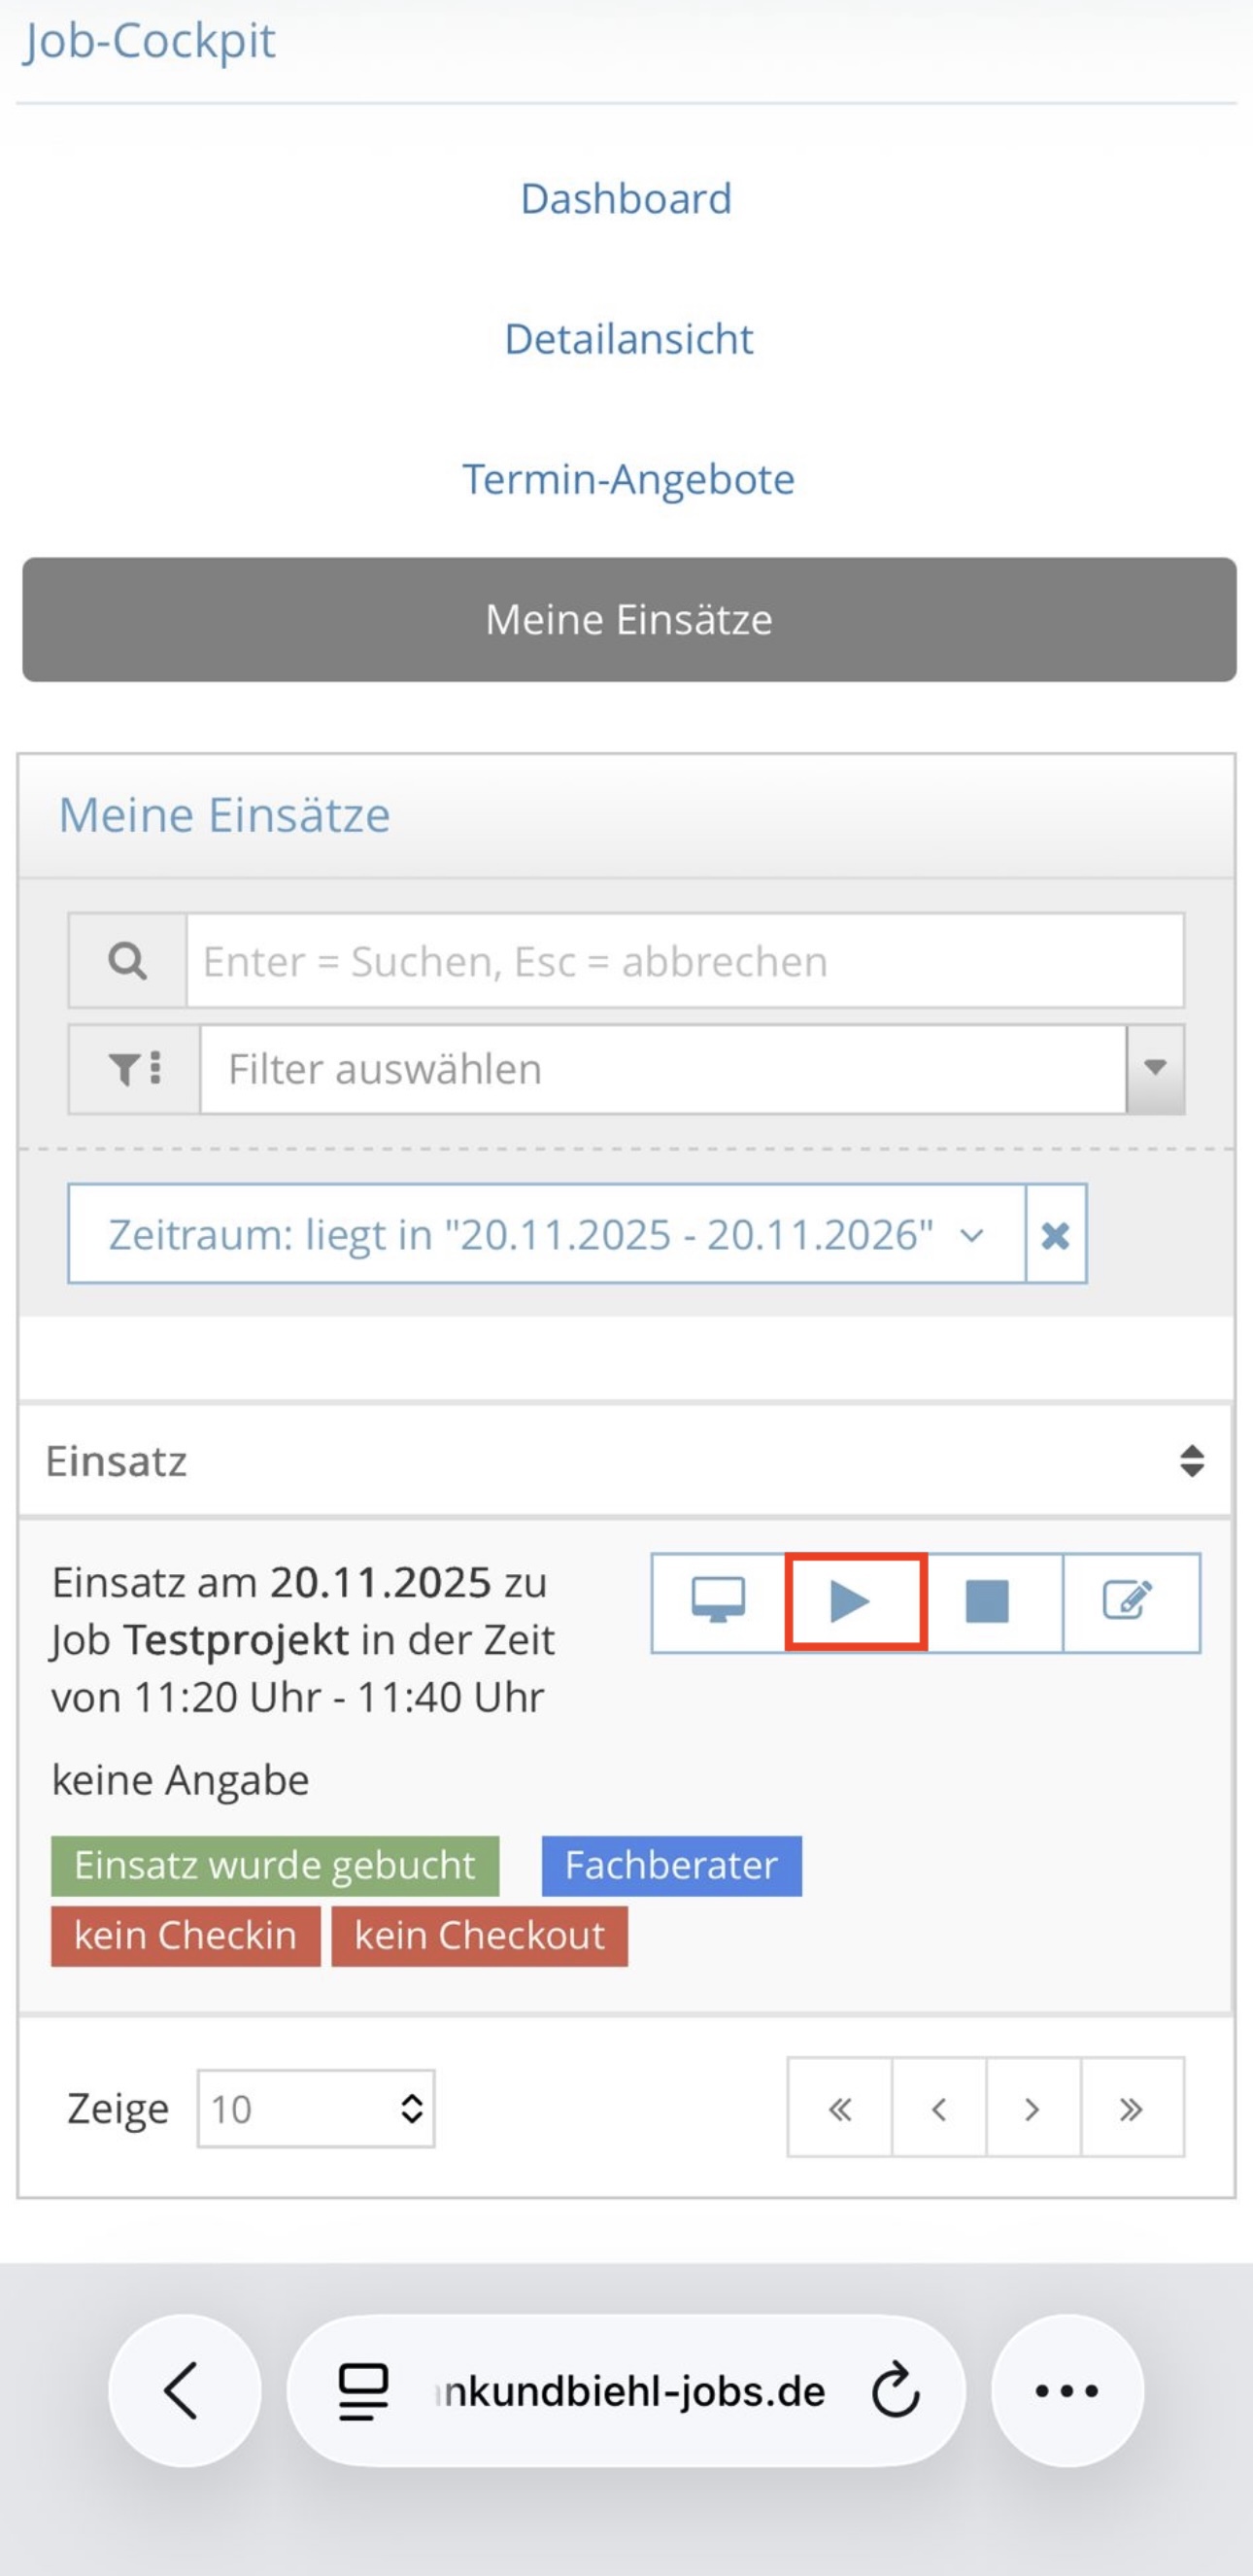Switch to the Dashboard tab

[x=626, y=199]
